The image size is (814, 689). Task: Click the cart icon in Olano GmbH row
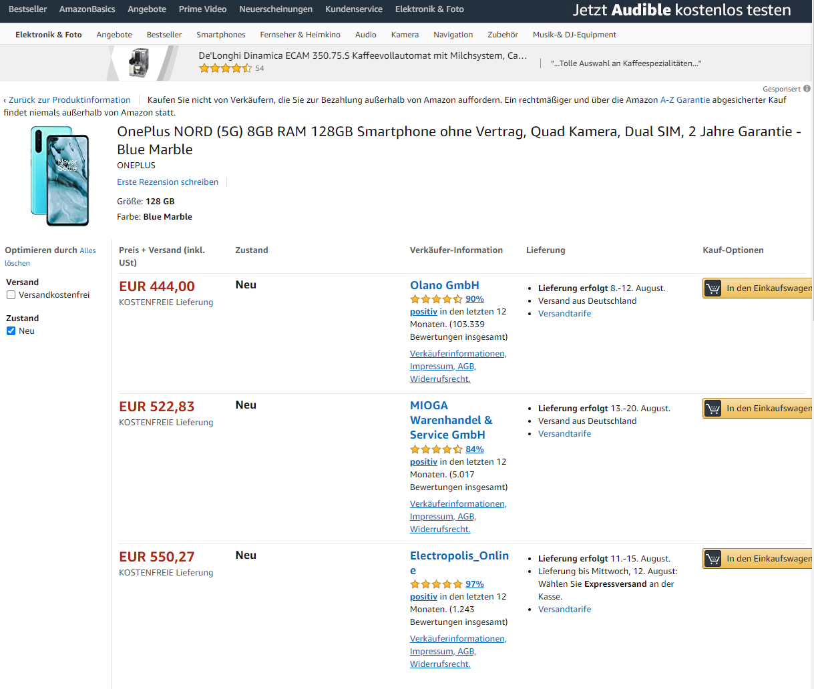click(713, 288)
